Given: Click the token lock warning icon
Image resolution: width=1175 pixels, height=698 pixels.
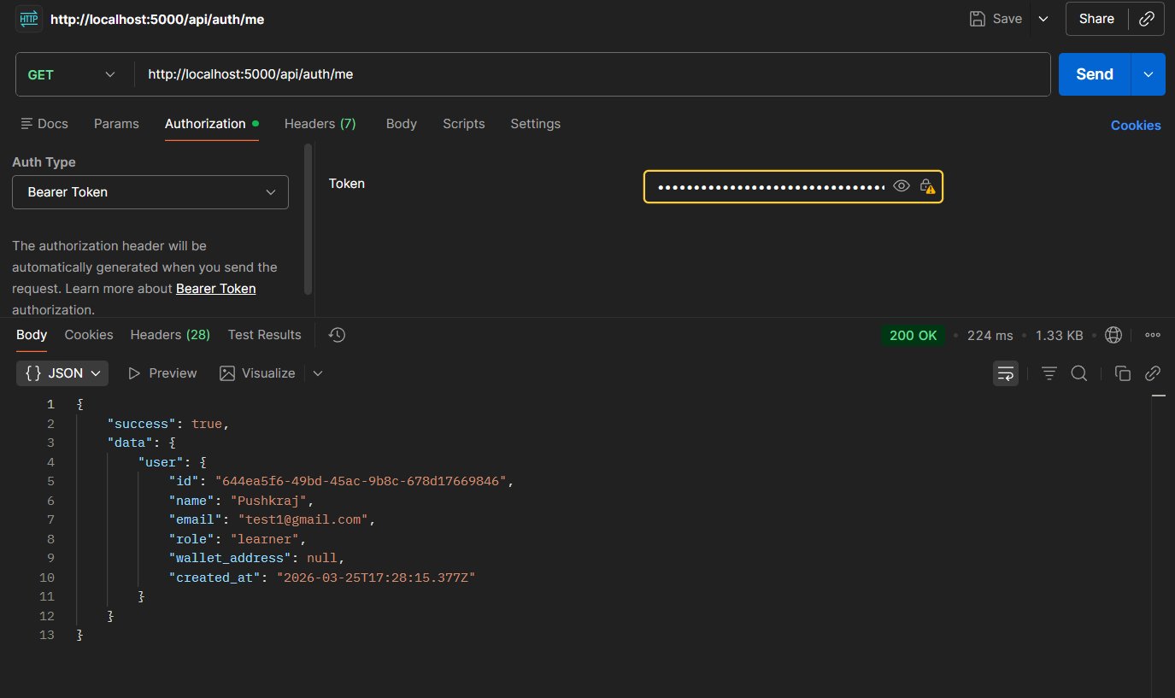Looking at the screenshot, I should pos(926,186).
